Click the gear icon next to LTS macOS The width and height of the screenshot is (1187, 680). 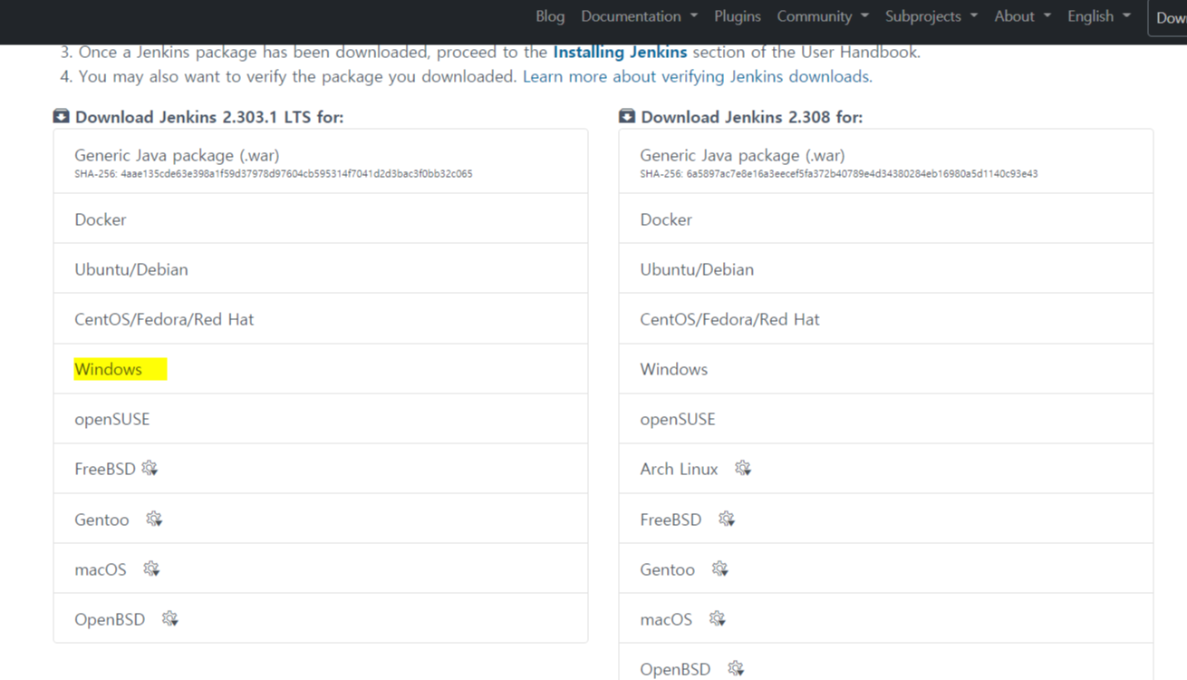(x=151, y=568)
